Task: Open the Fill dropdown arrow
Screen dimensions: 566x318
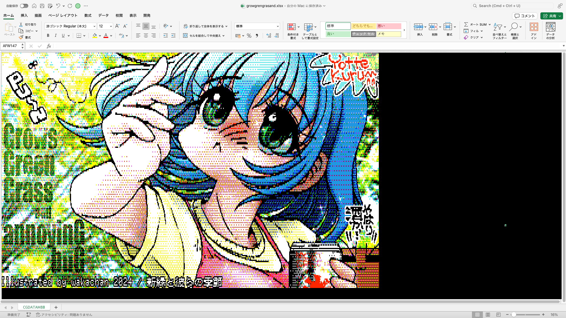Action: click(482, 31)
